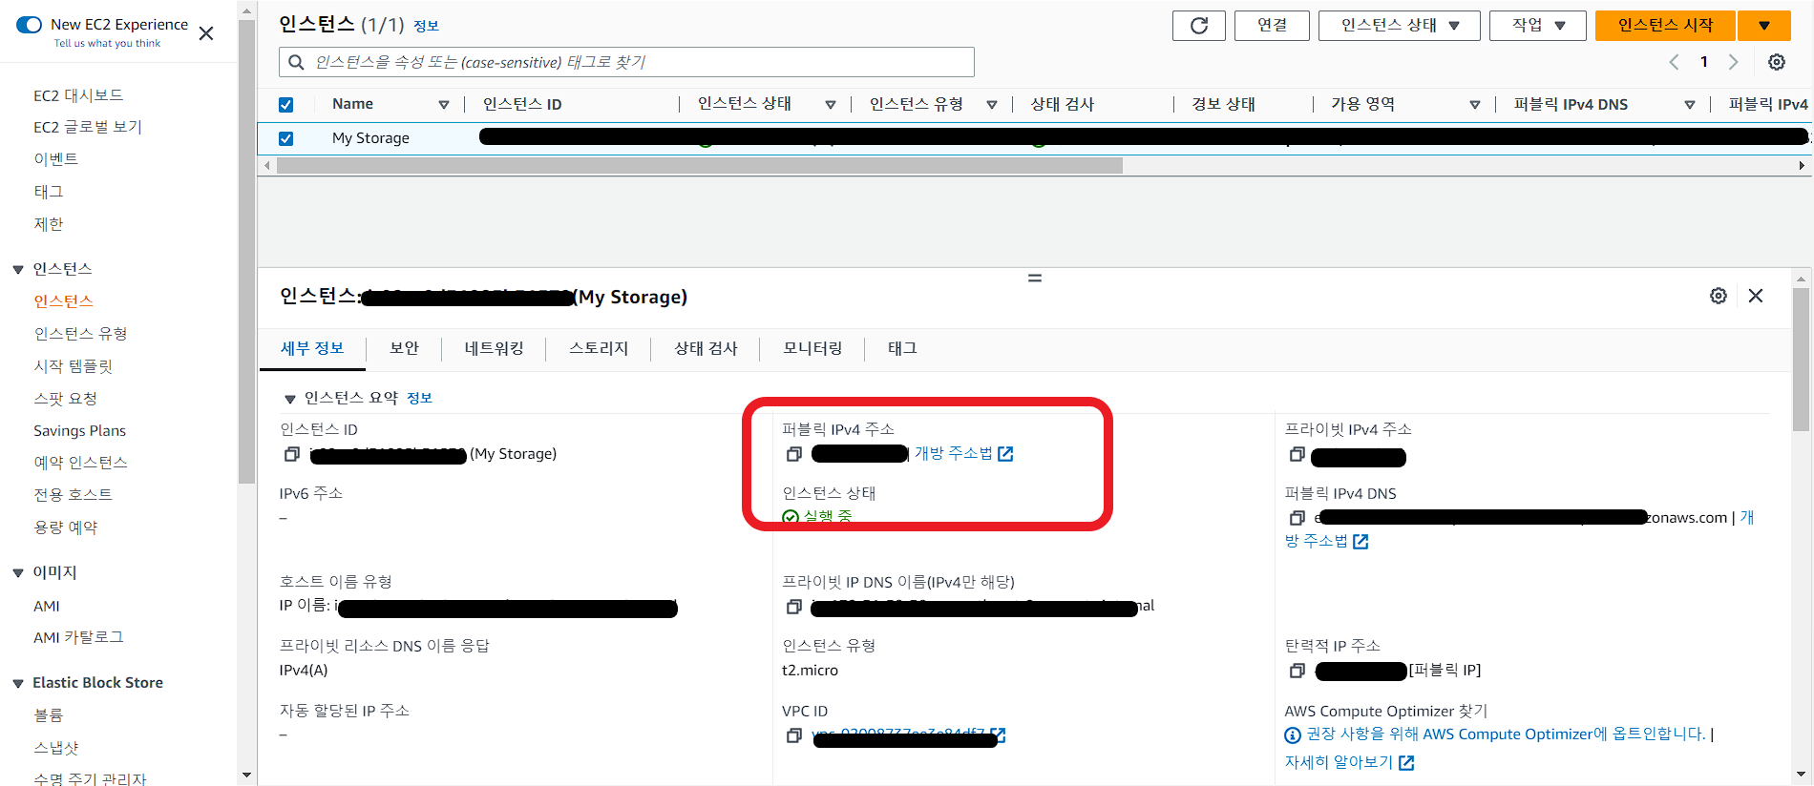This screenshot has height=786, width=1814.
Task: Copy the instance ID with copy icon
Action: [x=292, y=454]
